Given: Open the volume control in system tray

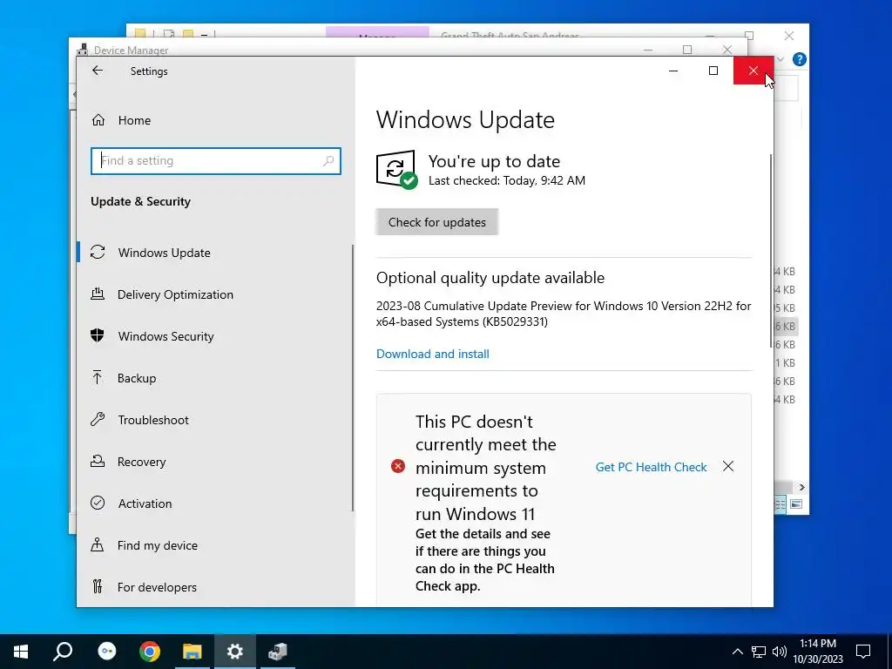Looking at the screenshot, I should click(780, 652).
